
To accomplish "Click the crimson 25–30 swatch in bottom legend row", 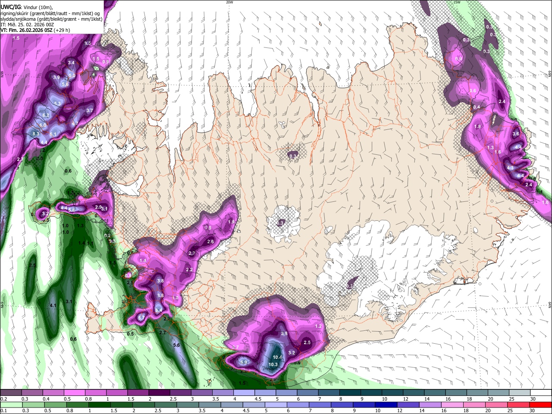I will click(x=519, y=405).
